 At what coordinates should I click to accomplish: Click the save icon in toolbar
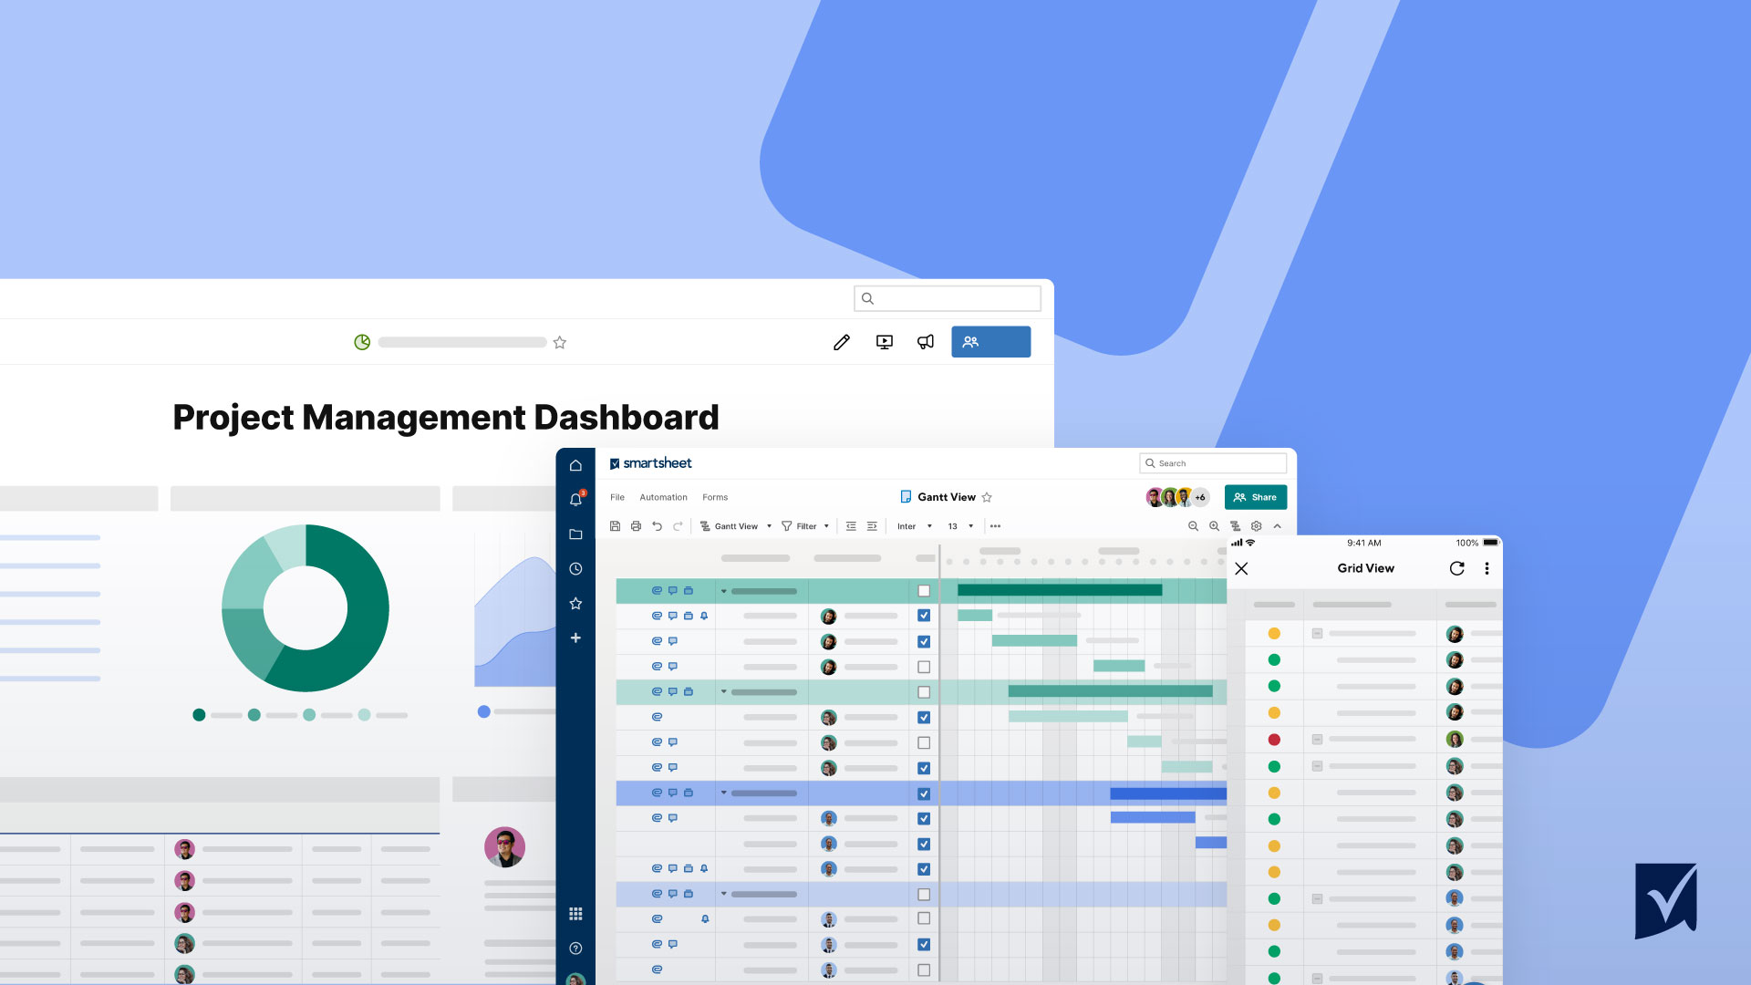tap(615, 526)
